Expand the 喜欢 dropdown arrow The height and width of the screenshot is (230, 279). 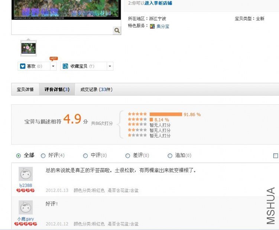(53, 66)
